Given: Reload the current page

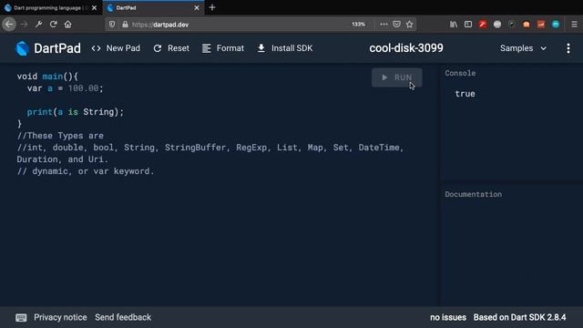Looking at the screenshot, I should [x=53, y=25].
